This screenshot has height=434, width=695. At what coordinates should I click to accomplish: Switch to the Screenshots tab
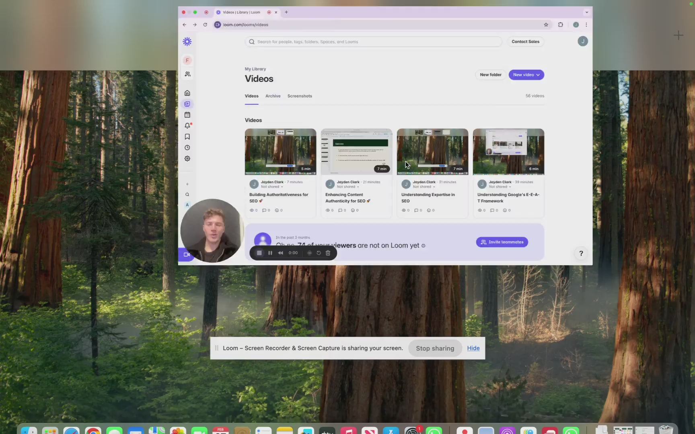click(x=299, y=96)
